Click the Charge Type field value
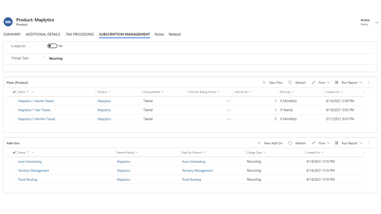 click(56, 58)
